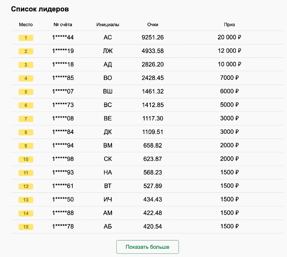Viewport: 287px width, 257px height.
Task: Click the rank 3 place badge
Action: point(26,65)
